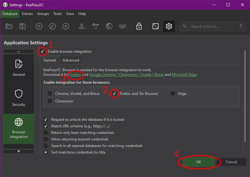250x177 pixels.
Task: Click the Delete entry X icon
Action: click(66, 26)
